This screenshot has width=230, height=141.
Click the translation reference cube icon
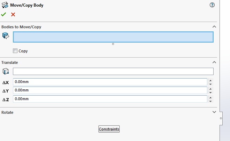[x=6, y=71]
